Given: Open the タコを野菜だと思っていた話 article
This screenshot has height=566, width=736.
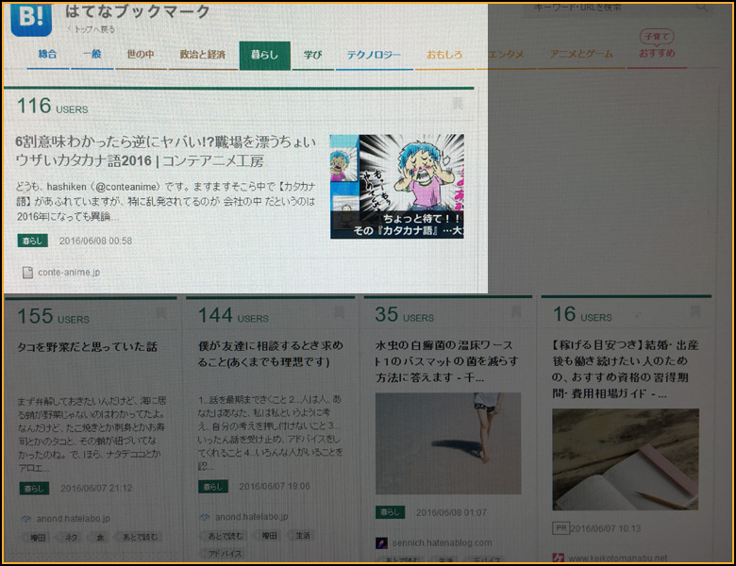Looking at the screenshot, I should pyautogui.click(x=88, y=347).
